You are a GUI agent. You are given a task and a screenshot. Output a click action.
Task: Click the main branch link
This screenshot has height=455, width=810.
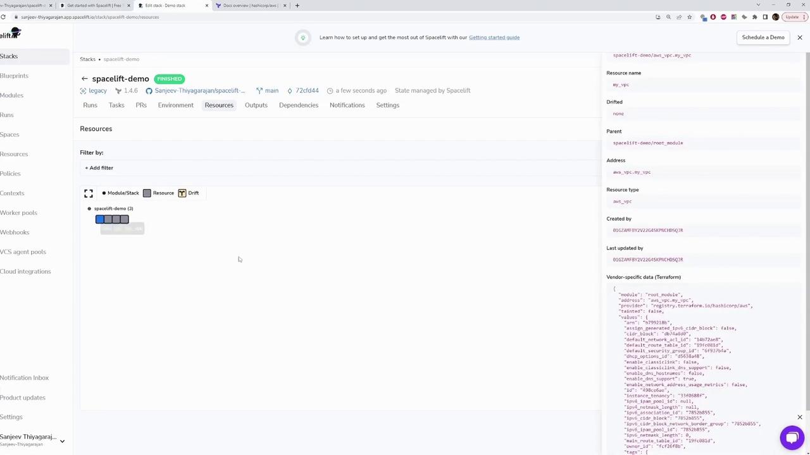271,91
